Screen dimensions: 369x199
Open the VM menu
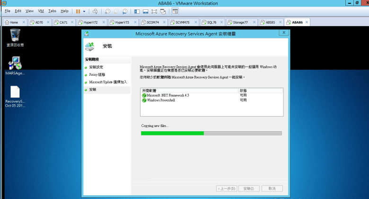tap(40, 10)
